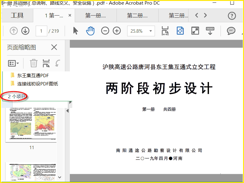
Task: Show next document tabs arrow
Action: [x=205, y=15]
